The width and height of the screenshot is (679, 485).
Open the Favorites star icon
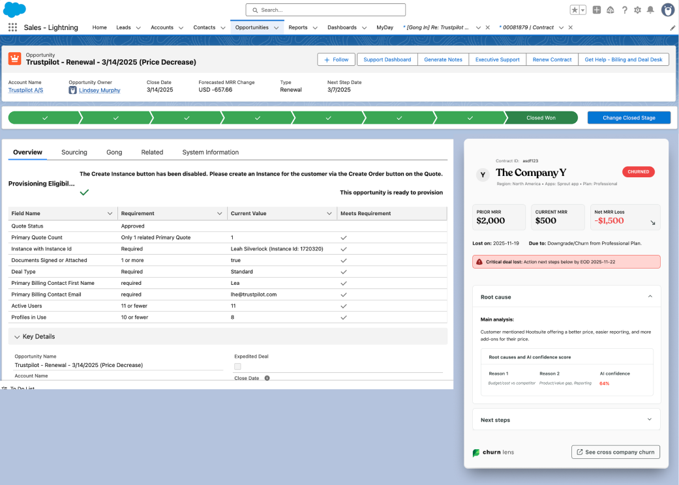(x=575, y=10)
